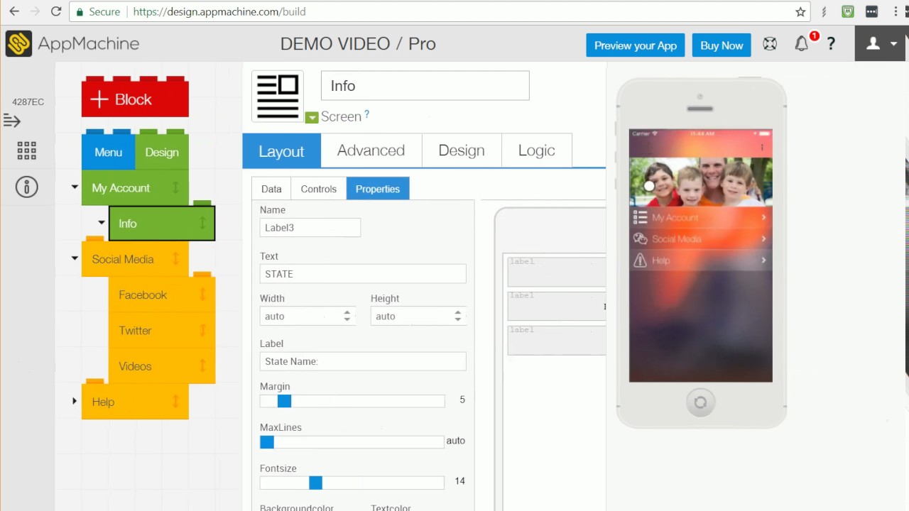Image resolution: width=909 pixels, height=511 pixels.
Task: Open the green Screen type dropdown
Action: (311, 116)
